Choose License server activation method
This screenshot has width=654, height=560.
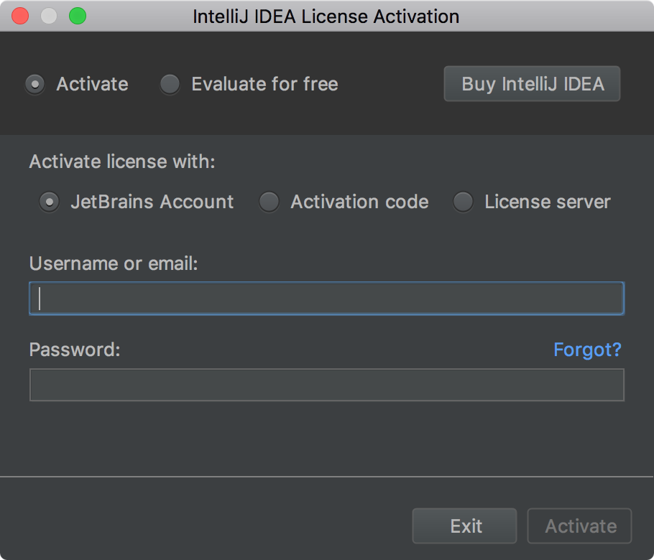click(x=464, y=202)
